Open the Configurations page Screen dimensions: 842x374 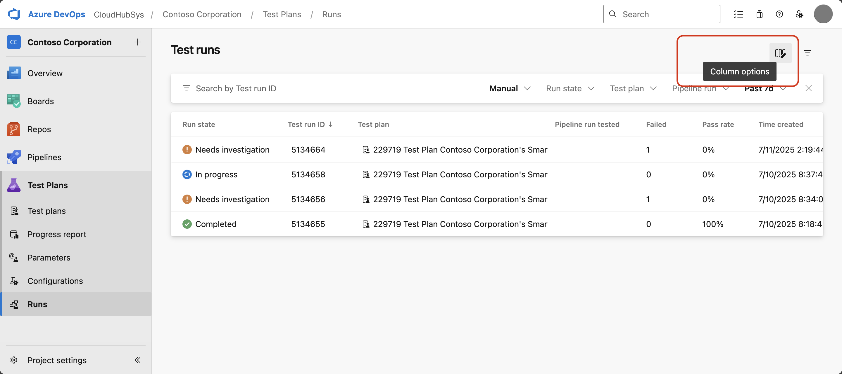tap(55, 281)
